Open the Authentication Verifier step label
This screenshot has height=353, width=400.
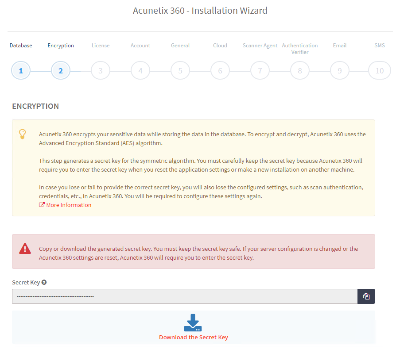(300, 49)
